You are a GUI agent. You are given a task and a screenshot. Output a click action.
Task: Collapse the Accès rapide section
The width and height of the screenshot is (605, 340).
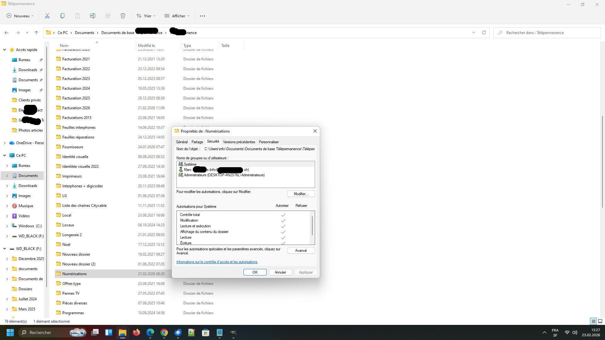(x=4, y=50)
